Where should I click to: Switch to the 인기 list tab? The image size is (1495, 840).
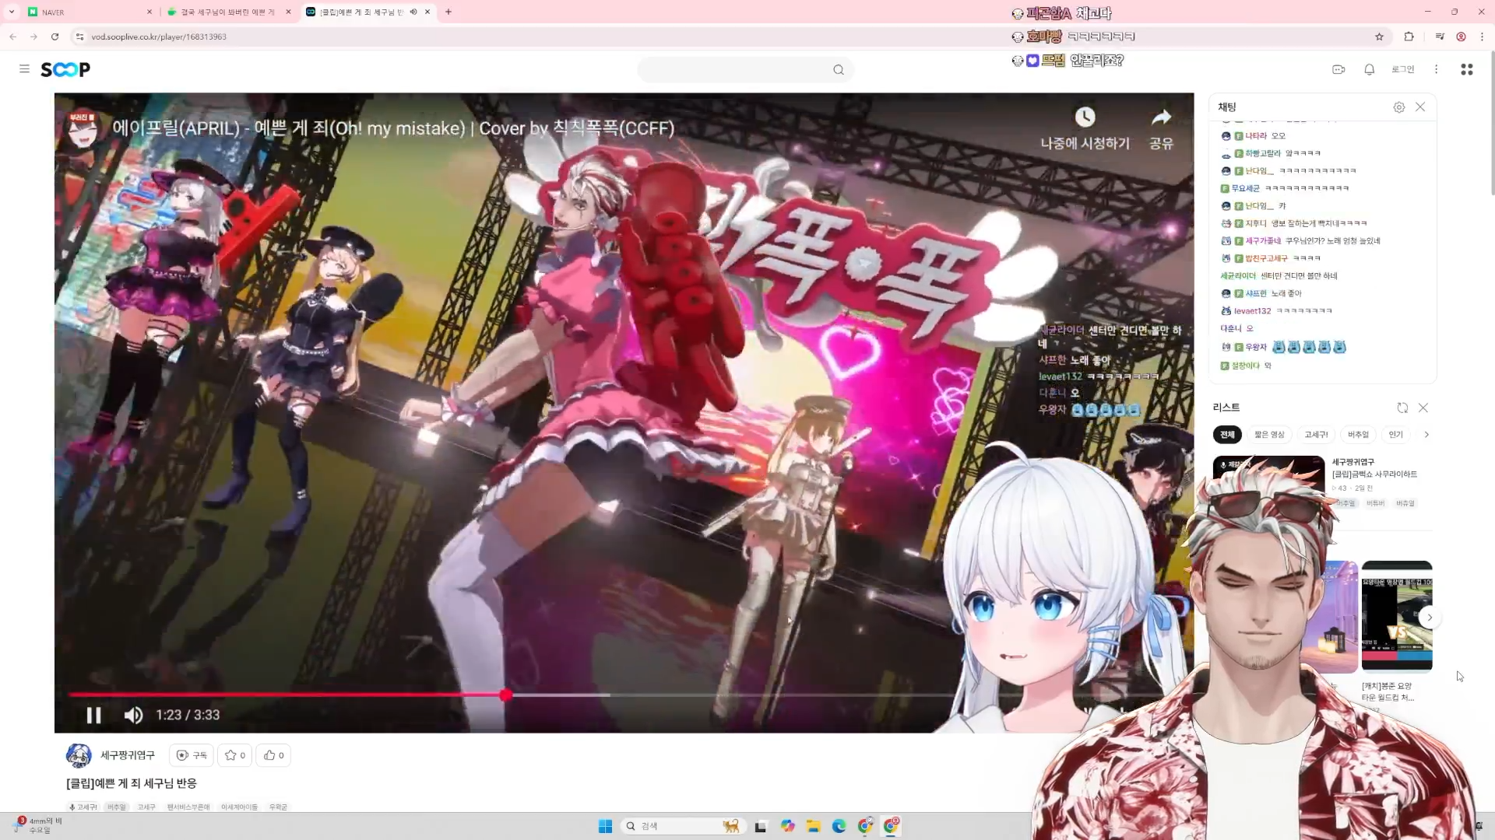pyautogui.click(x=1395, y=435)
